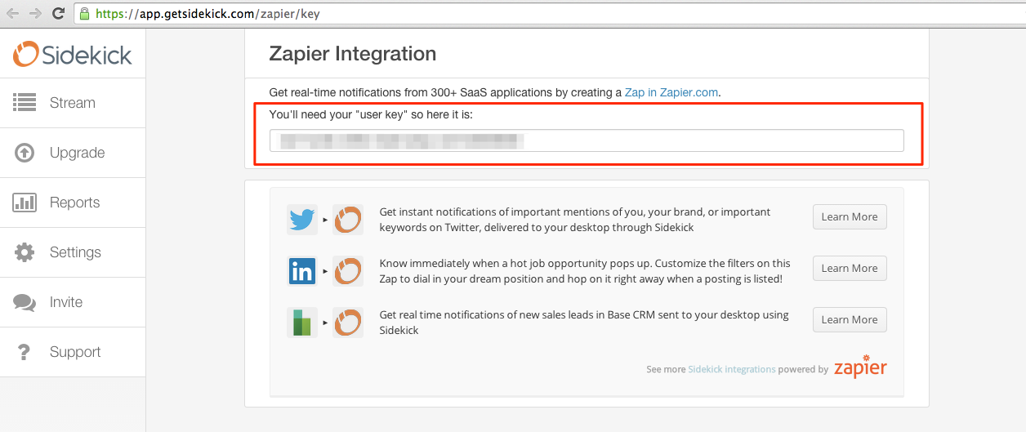Learn more about the Twitter zap

tap(850, 216)
